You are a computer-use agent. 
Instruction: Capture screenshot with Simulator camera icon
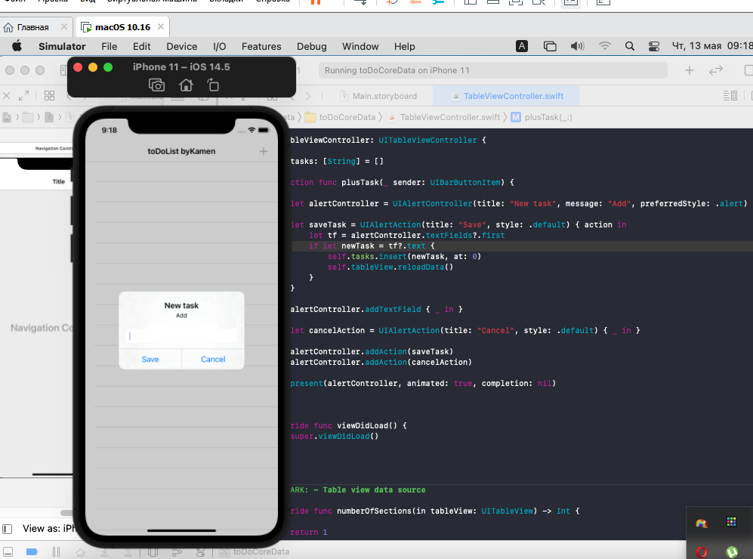click(x=156, y=85)
